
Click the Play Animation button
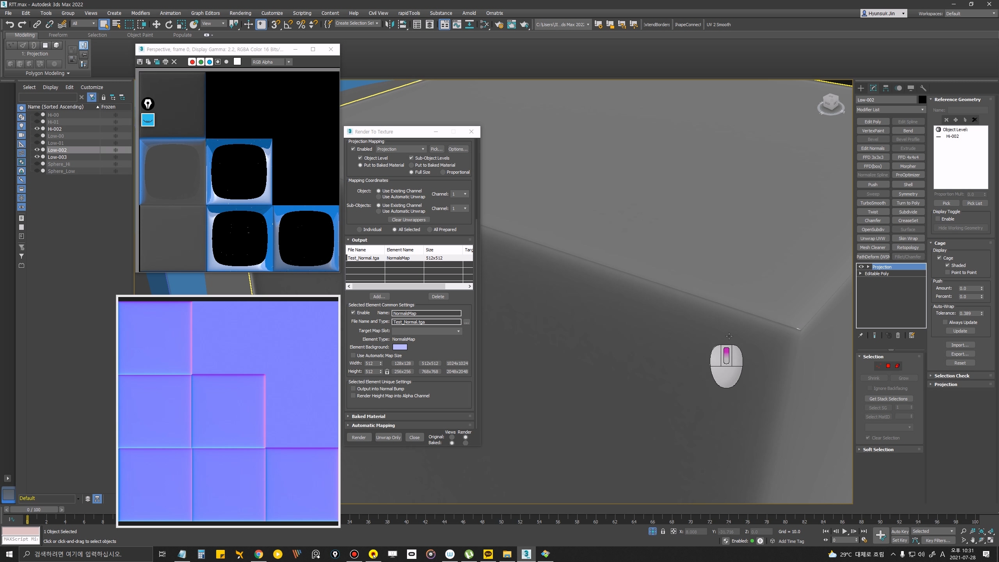pyautogui.click(x=844, y=531)
